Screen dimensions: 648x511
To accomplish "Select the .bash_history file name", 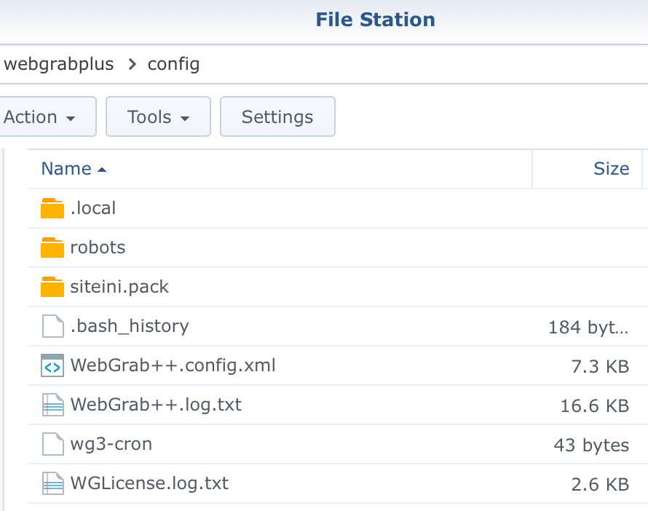I will tap(130, 326).
